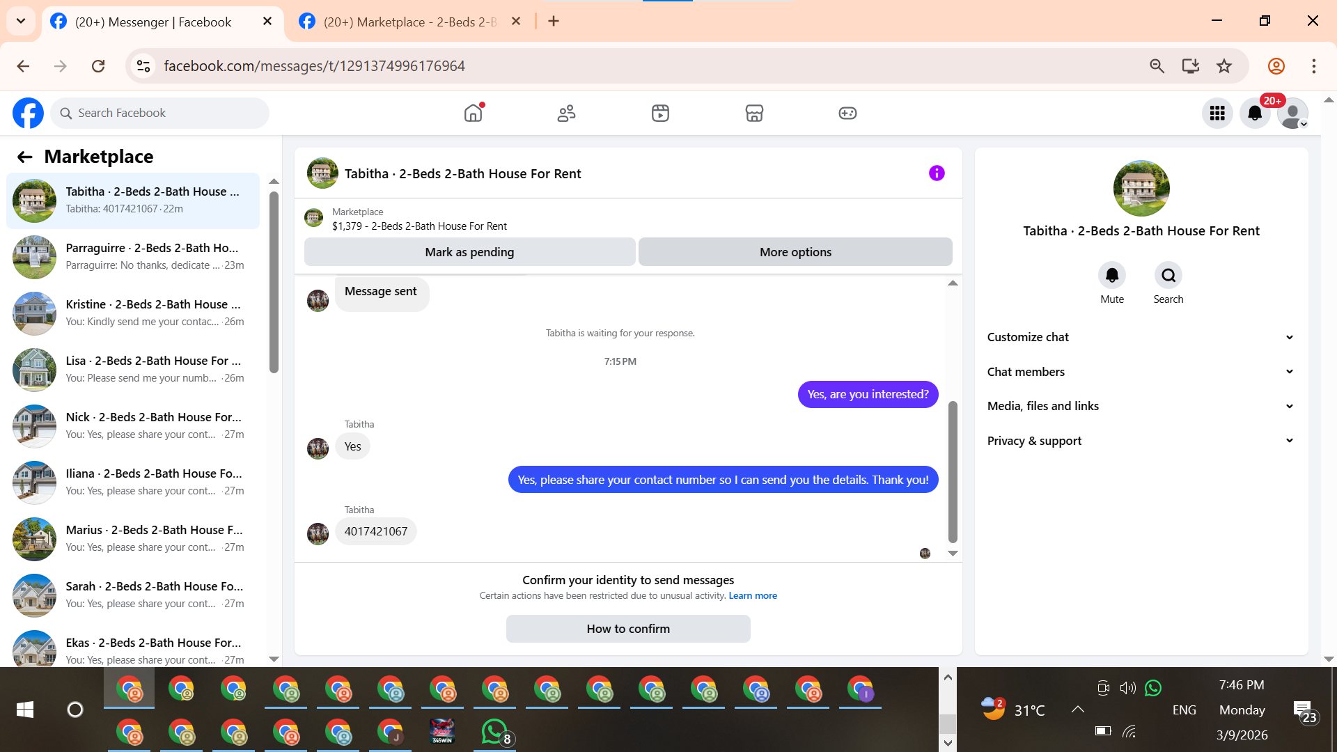The height and width of the screenshot is (752, 1337).
Task: Expand Privacy & support section
Action: tap(1140, 441)
